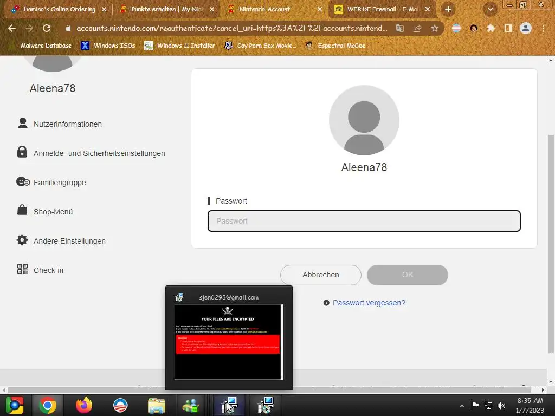Click the lock icon in the address bar

68,28
